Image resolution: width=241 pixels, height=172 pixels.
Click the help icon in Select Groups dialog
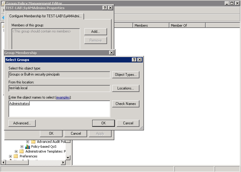click(x=134, y=60)
